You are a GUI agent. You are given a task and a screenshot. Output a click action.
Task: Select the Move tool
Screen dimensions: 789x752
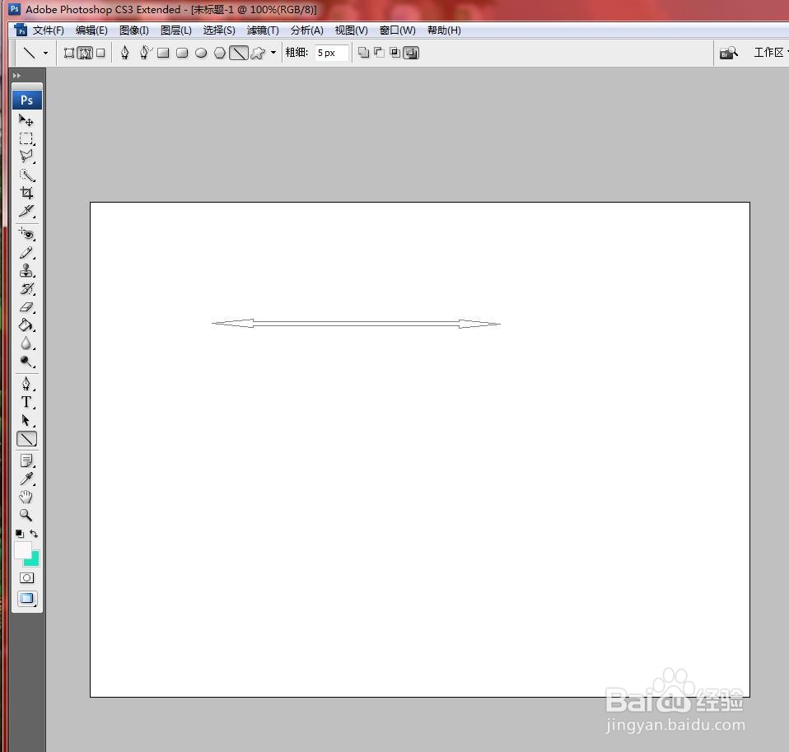tap(26, 119)
